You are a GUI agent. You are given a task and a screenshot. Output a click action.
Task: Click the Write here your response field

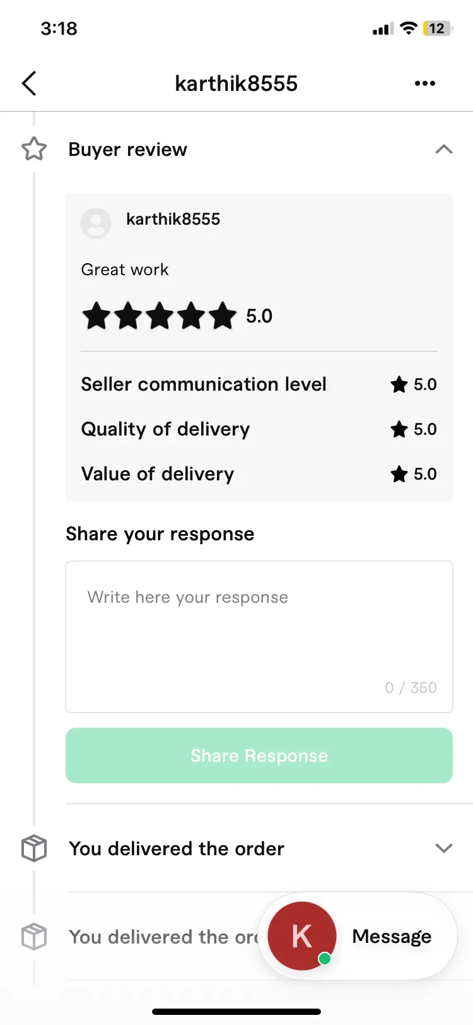259,637
